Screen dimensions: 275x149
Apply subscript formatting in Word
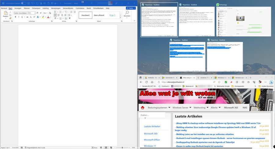(x=31, y=17)
